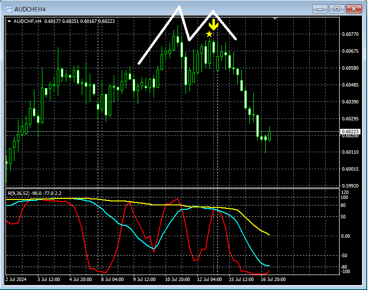Click the 0.60015 price axis label
The width and height of the screenshot is (368, 290).
pos(350,169)
